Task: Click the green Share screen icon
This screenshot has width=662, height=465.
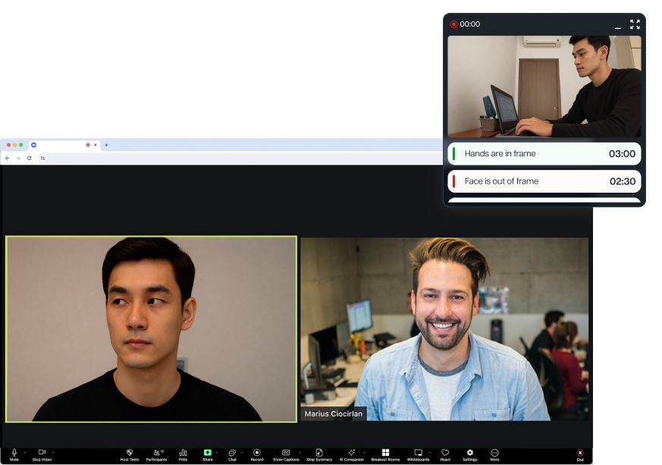Action: pos(207,453)
